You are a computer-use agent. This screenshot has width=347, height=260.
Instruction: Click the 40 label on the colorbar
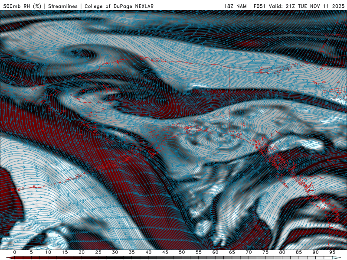coord(148,252)
